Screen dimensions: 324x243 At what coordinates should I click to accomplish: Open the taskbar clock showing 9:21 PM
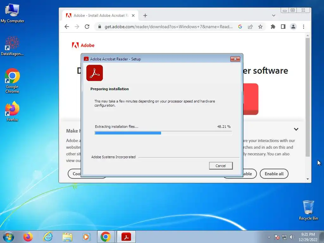308,237
